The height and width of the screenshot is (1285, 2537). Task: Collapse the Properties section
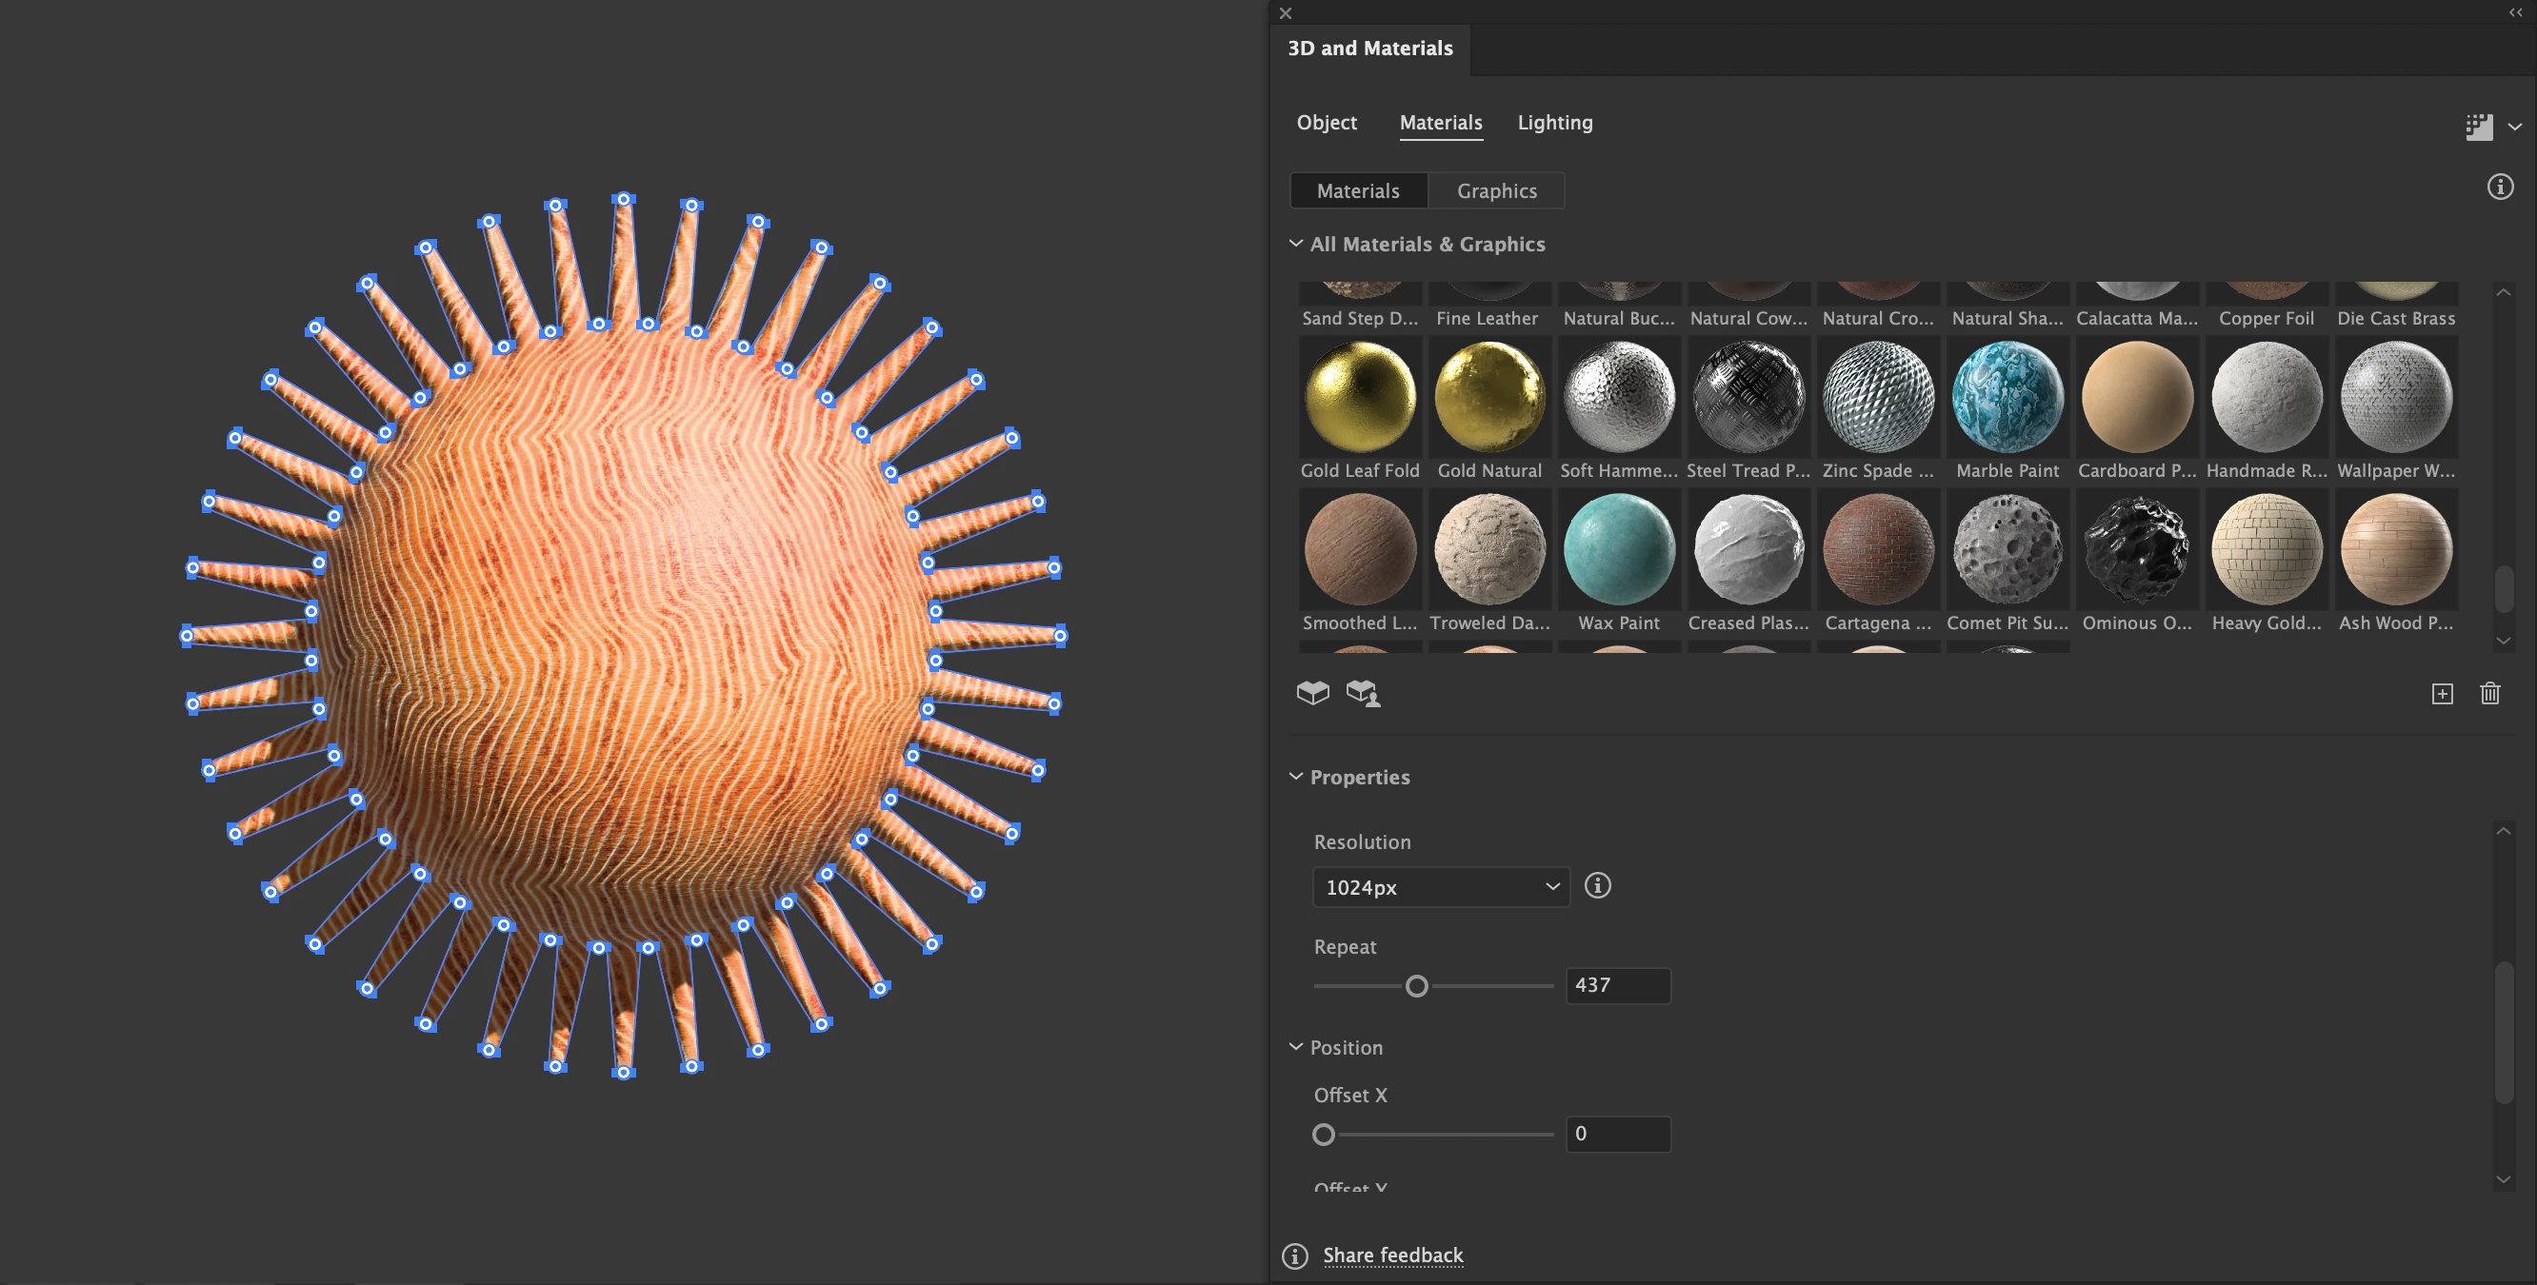[1296, 777]
